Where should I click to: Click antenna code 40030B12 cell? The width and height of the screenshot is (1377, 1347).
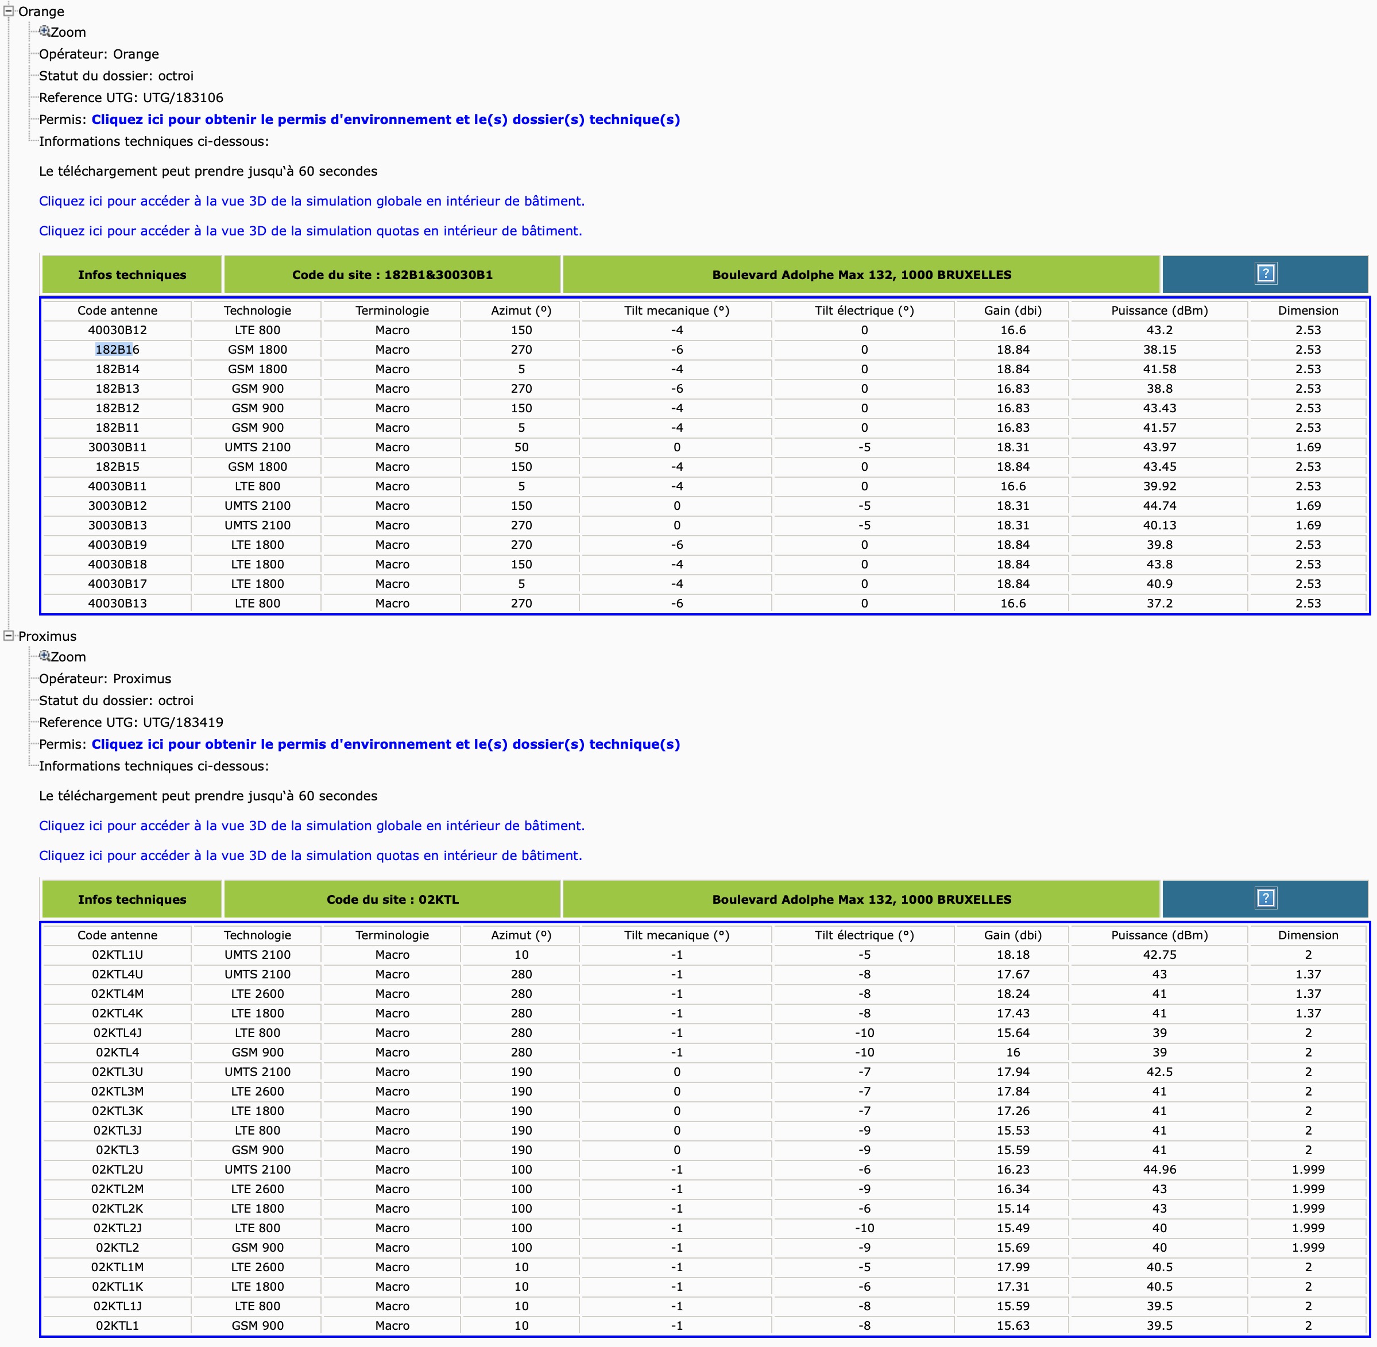(x=118, y=330)
